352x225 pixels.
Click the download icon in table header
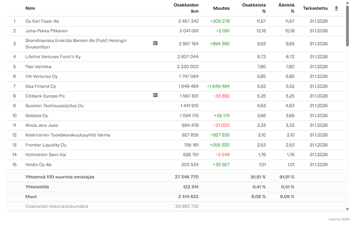coord(336,8)
